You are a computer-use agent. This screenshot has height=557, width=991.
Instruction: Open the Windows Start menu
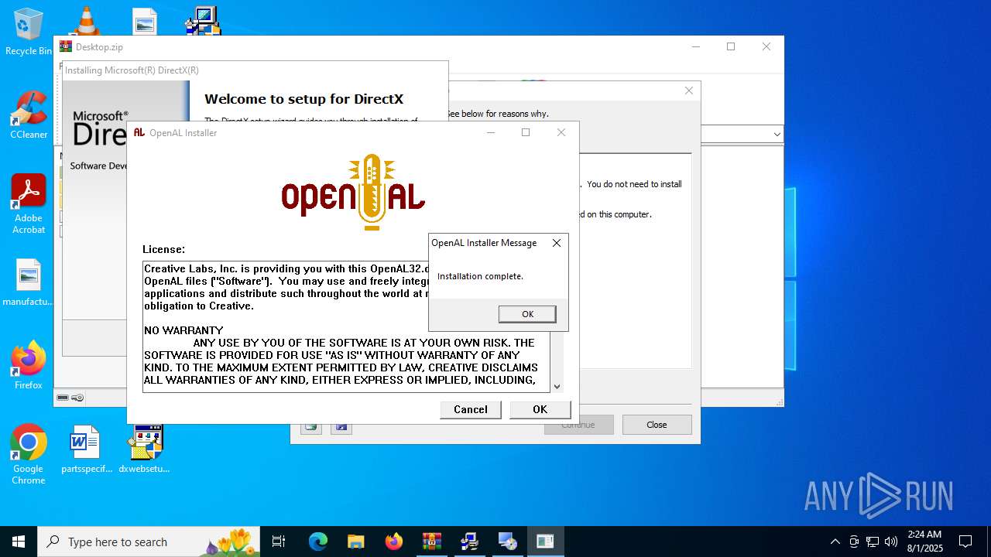pos(19,542)
